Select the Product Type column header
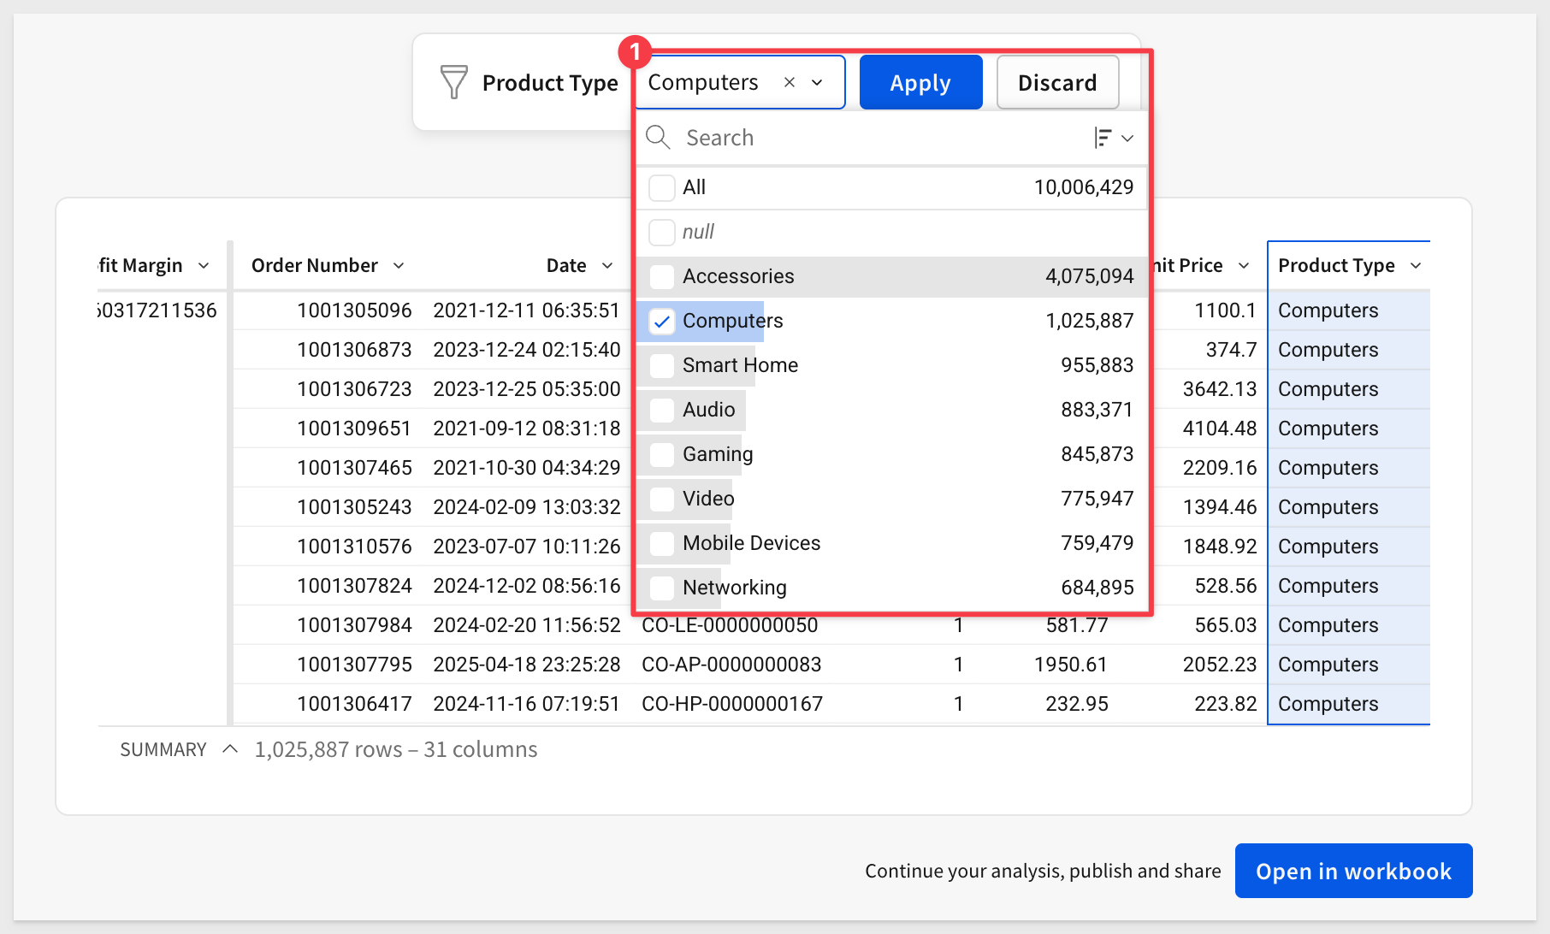 [x=1336, y=266]
